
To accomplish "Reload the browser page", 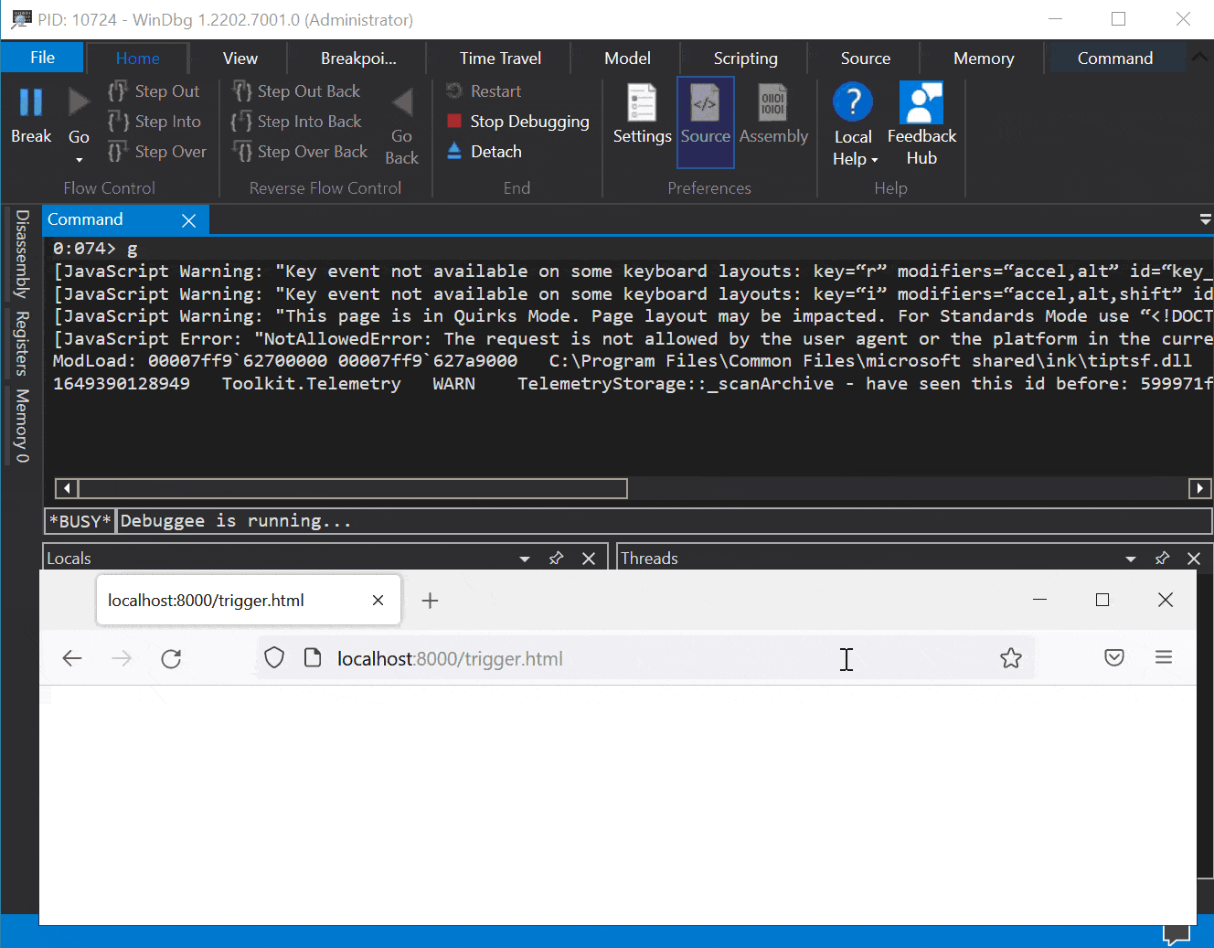I will 171,658.
